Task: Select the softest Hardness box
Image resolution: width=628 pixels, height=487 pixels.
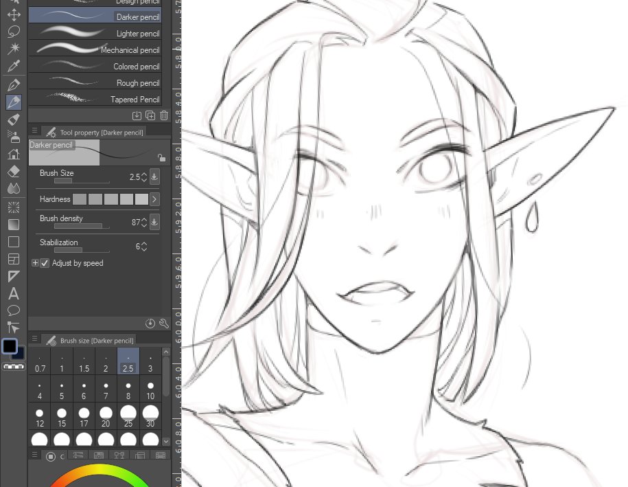Action: pos(80,199)
